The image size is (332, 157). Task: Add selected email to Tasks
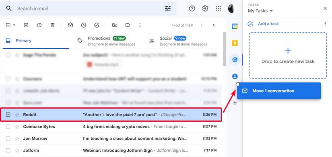97,25
